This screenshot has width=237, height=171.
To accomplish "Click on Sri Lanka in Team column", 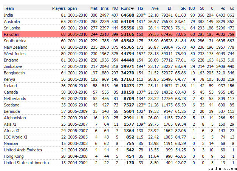I will point(12,28).
